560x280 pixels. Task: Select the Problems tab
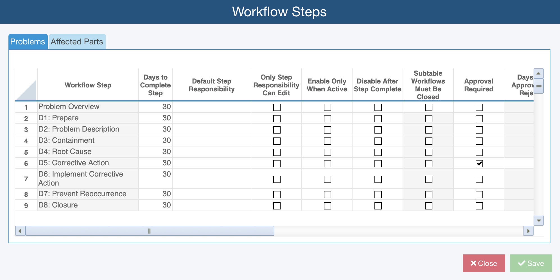pyautogui.click(x=28, y=42)
